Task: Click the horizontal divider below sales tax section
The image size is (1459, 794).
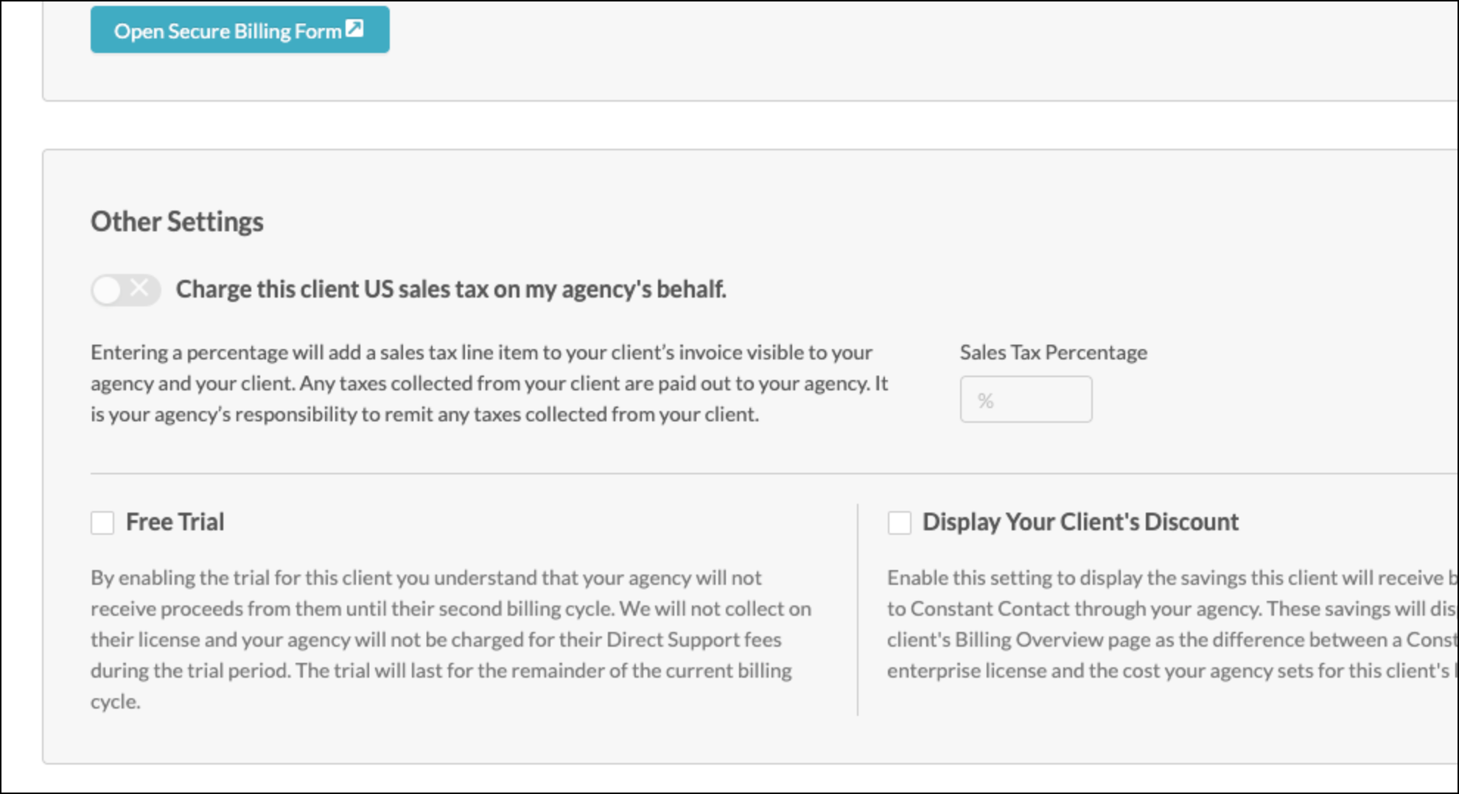Action: [774, 474]
